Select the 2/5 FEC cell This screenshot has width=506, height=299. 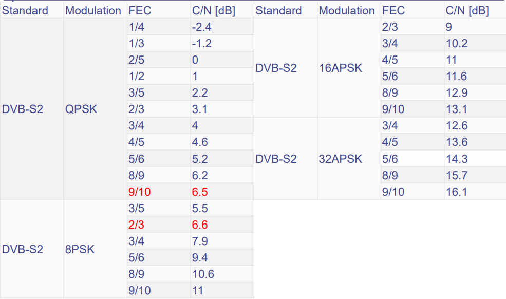[x=136, y=60]
